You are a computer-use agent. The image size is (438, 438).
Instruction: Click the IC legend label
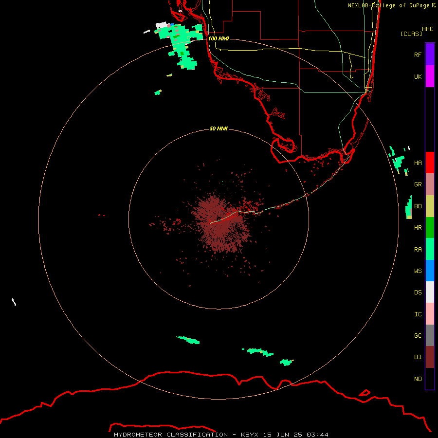point(418,314)
